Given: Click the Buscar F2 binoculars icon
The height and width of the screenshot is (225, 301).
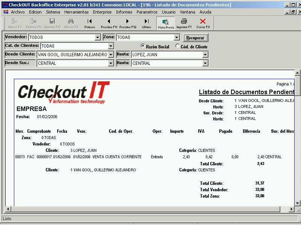Looking at the screenshot, I should [x=71, y=23].
